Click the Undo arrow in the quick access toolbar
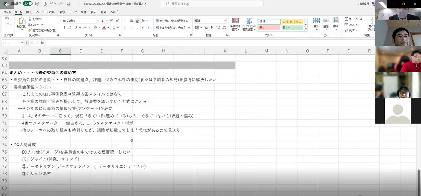The width and height of the screenshot is (421, 196). tap(52, 4)
